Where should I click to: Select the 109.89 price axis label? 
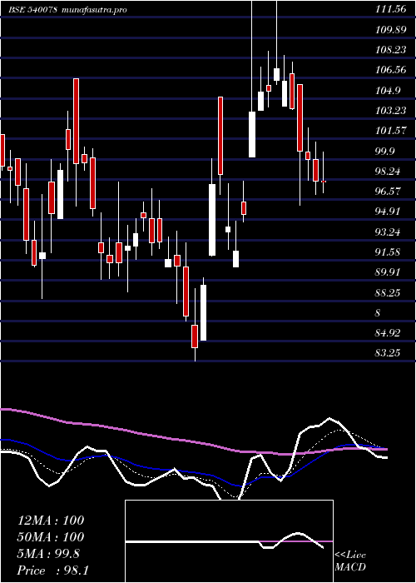coord(391,30)
